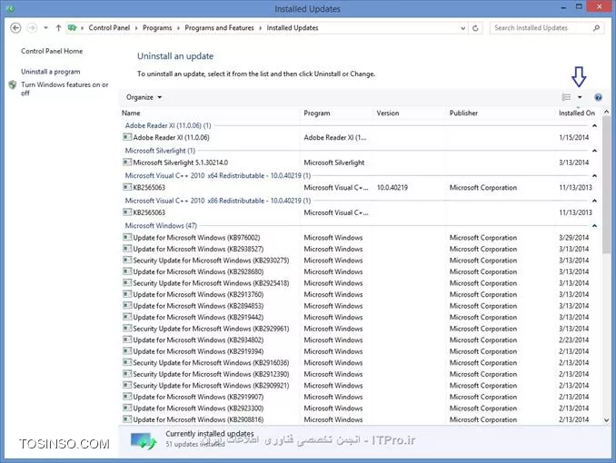Select Update KB976002 row icon

(x=127, y=237)
